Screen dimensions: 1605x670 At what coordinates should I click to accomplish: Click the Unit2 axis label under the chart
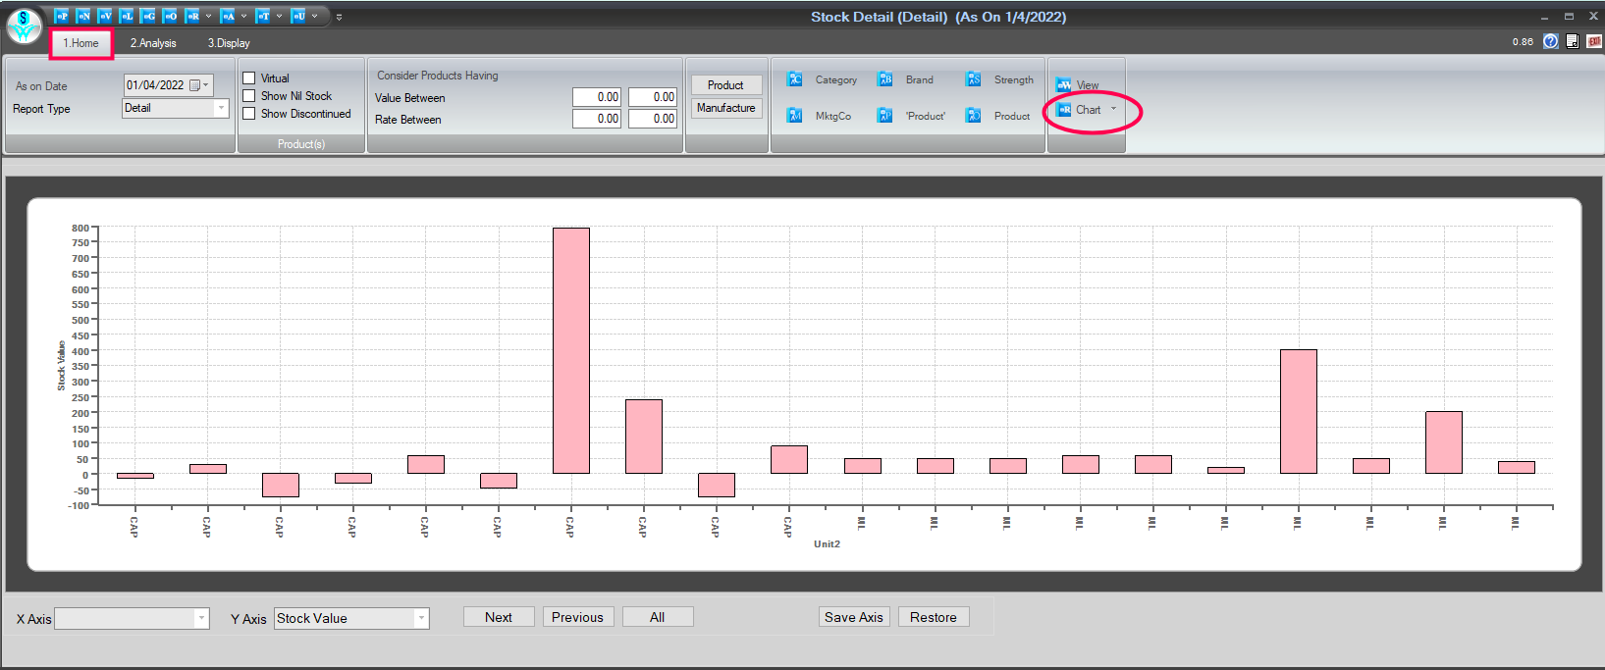coord(827,544)
